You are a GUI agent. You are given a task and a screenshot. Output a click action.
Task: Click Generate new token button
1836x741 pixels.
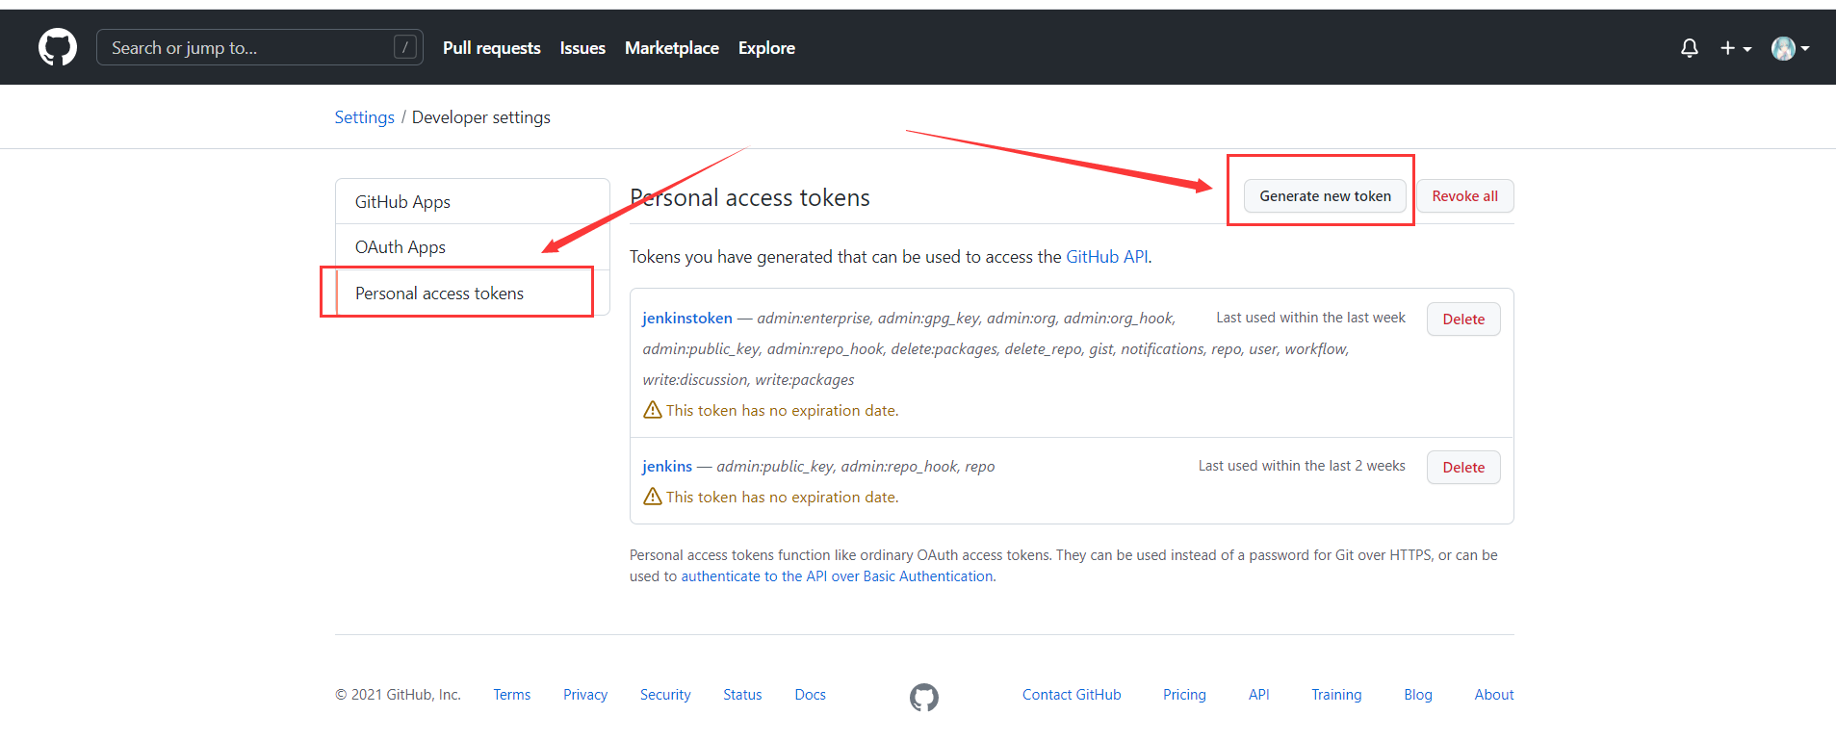(1325, 196)
